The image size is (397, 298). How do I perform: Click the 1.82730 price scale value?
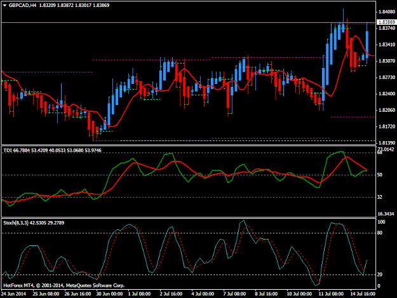tap(387, 78)
